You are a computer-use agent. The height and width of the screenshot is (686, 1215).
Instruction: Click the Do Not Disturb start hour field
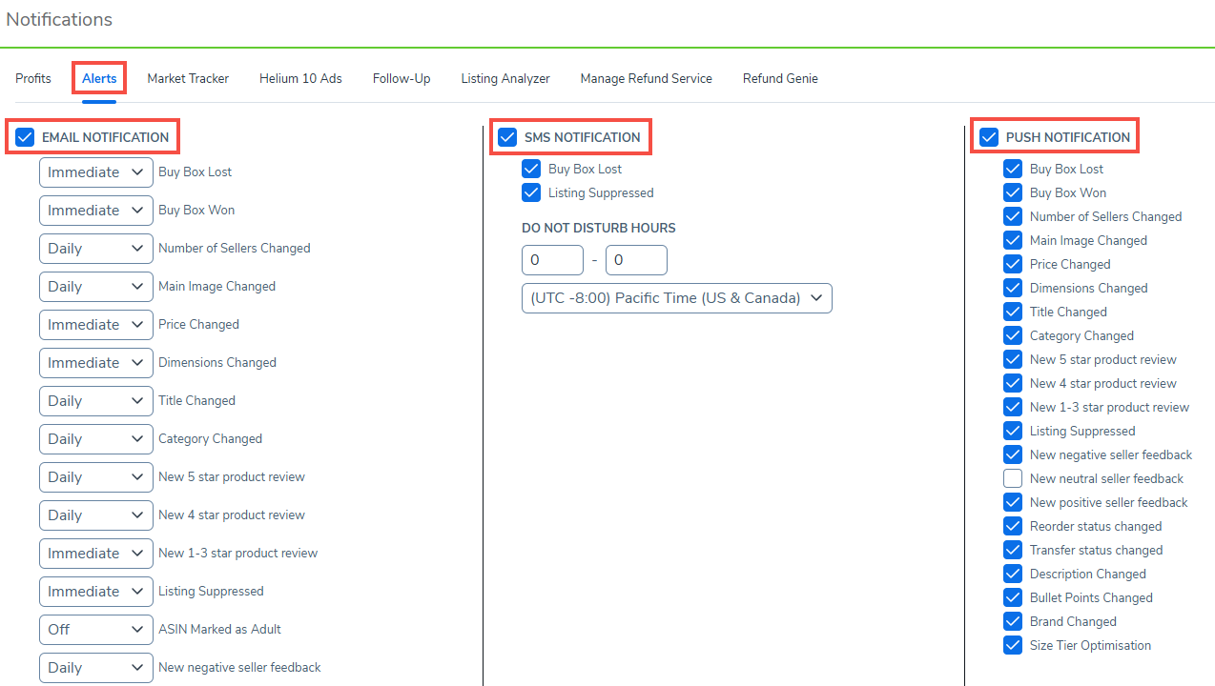pos(552,260)
